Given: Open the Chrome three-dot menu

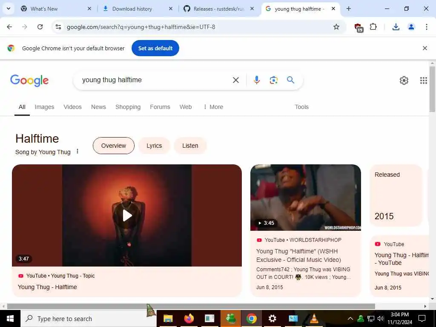Looking at the screenshot, I should click(x=426, y=27).
